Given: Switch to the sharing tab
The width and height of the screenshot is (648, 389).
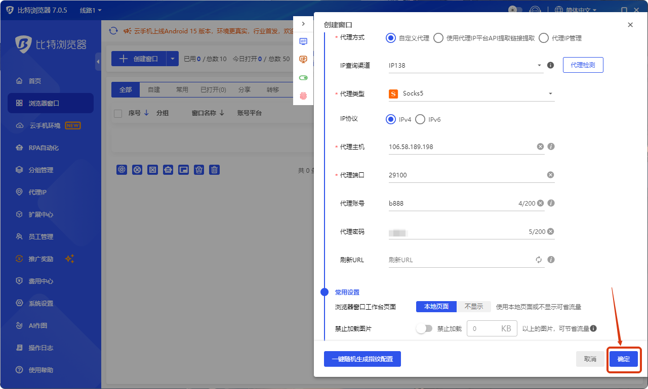Looking at the screenshot, I should 244,89.
